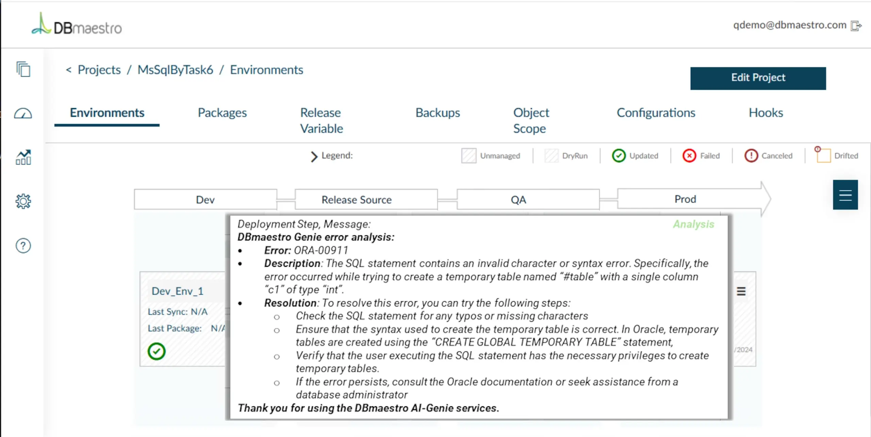
Task: Open environment card hamburger menu on right
Action: (741, 291)
